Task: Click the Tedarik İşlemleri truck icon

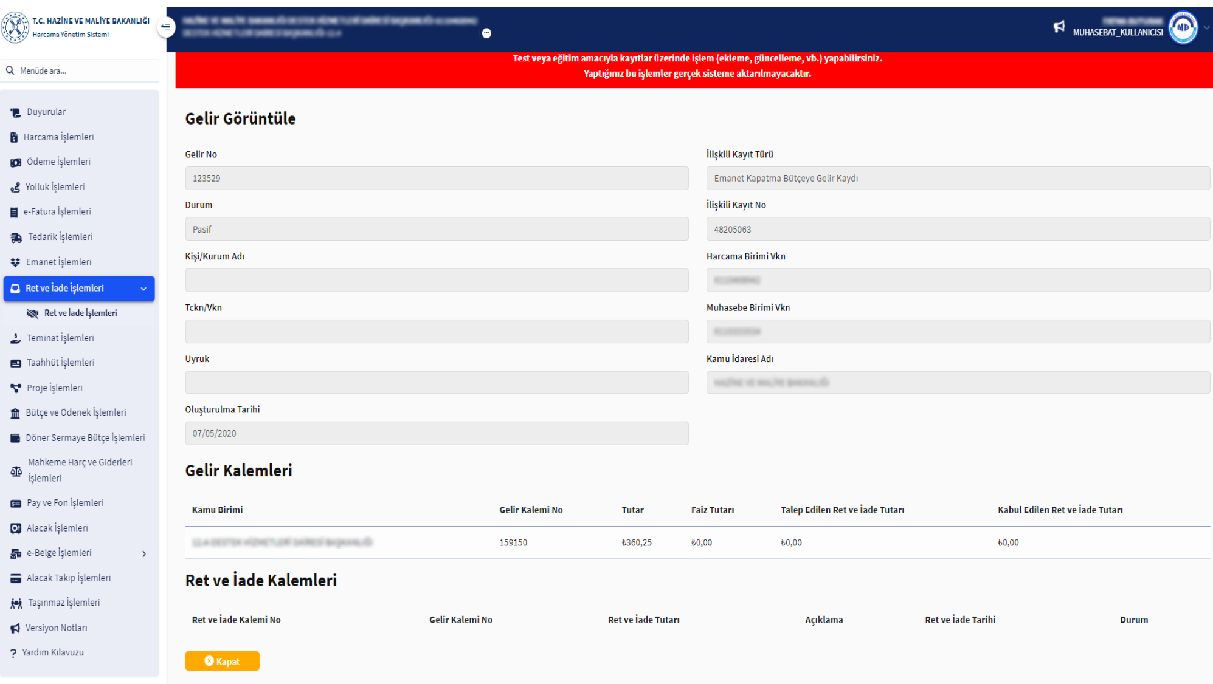Action: [x=16, y=238]
